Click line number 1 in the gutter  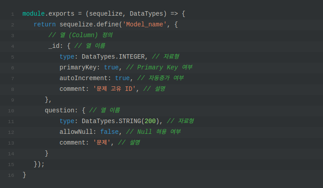(x=13, y=14)
